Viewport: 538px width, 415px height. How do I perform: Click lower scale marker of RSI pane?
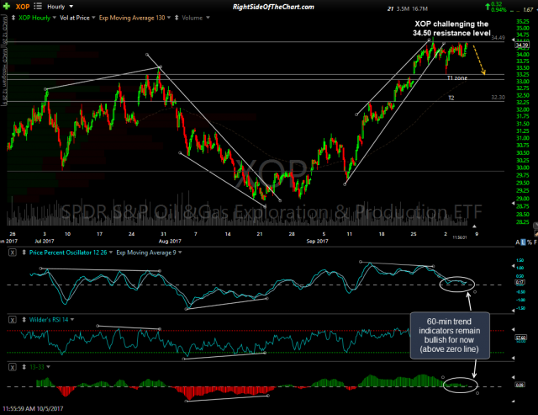514,358
